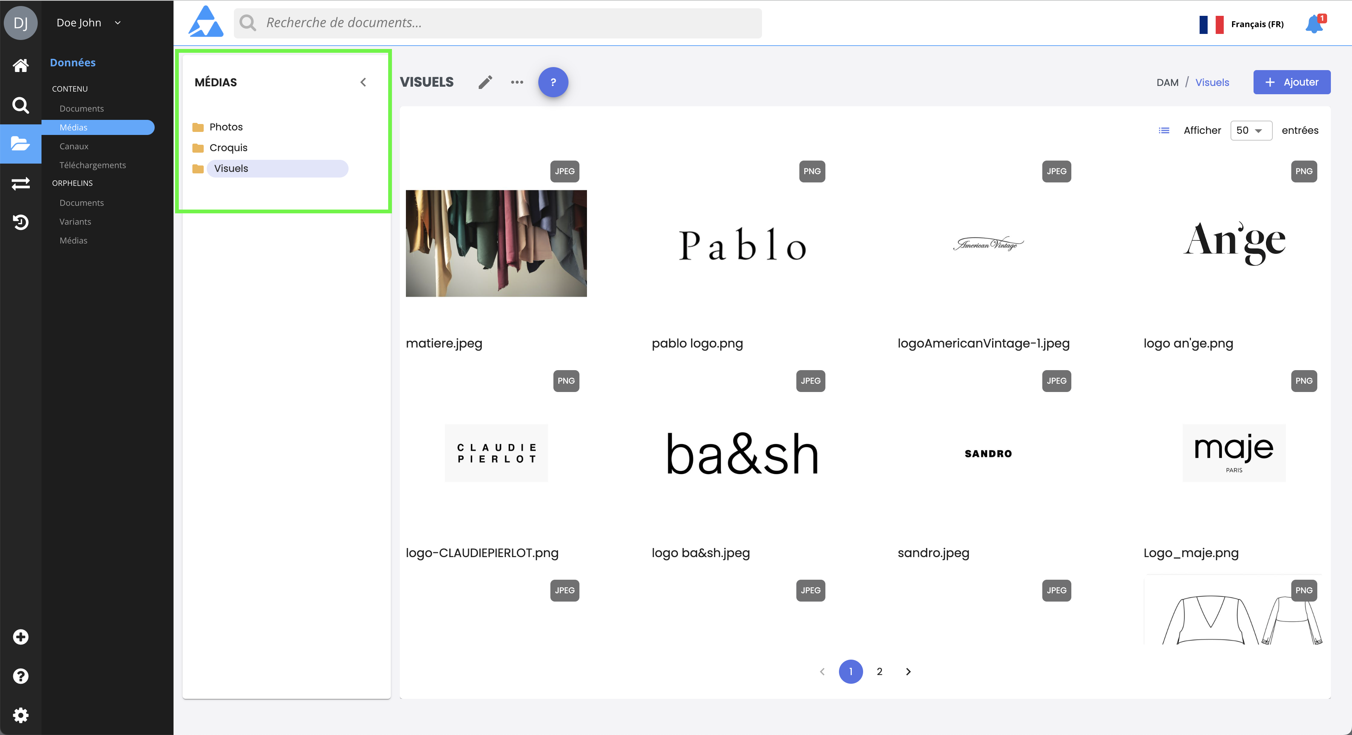
Task: Click file name logo ba&sh.jpeg
Action: pos(701,553)
